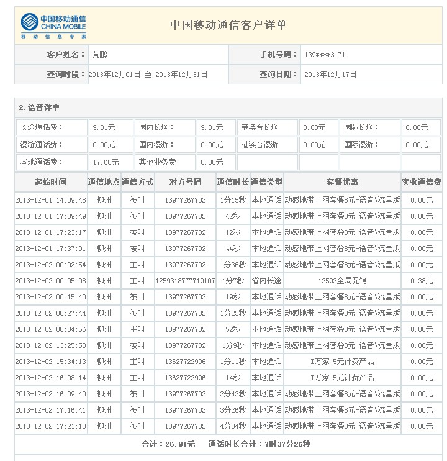Select the 客户姓名 label
447x461 pixels.
(66, 55)
